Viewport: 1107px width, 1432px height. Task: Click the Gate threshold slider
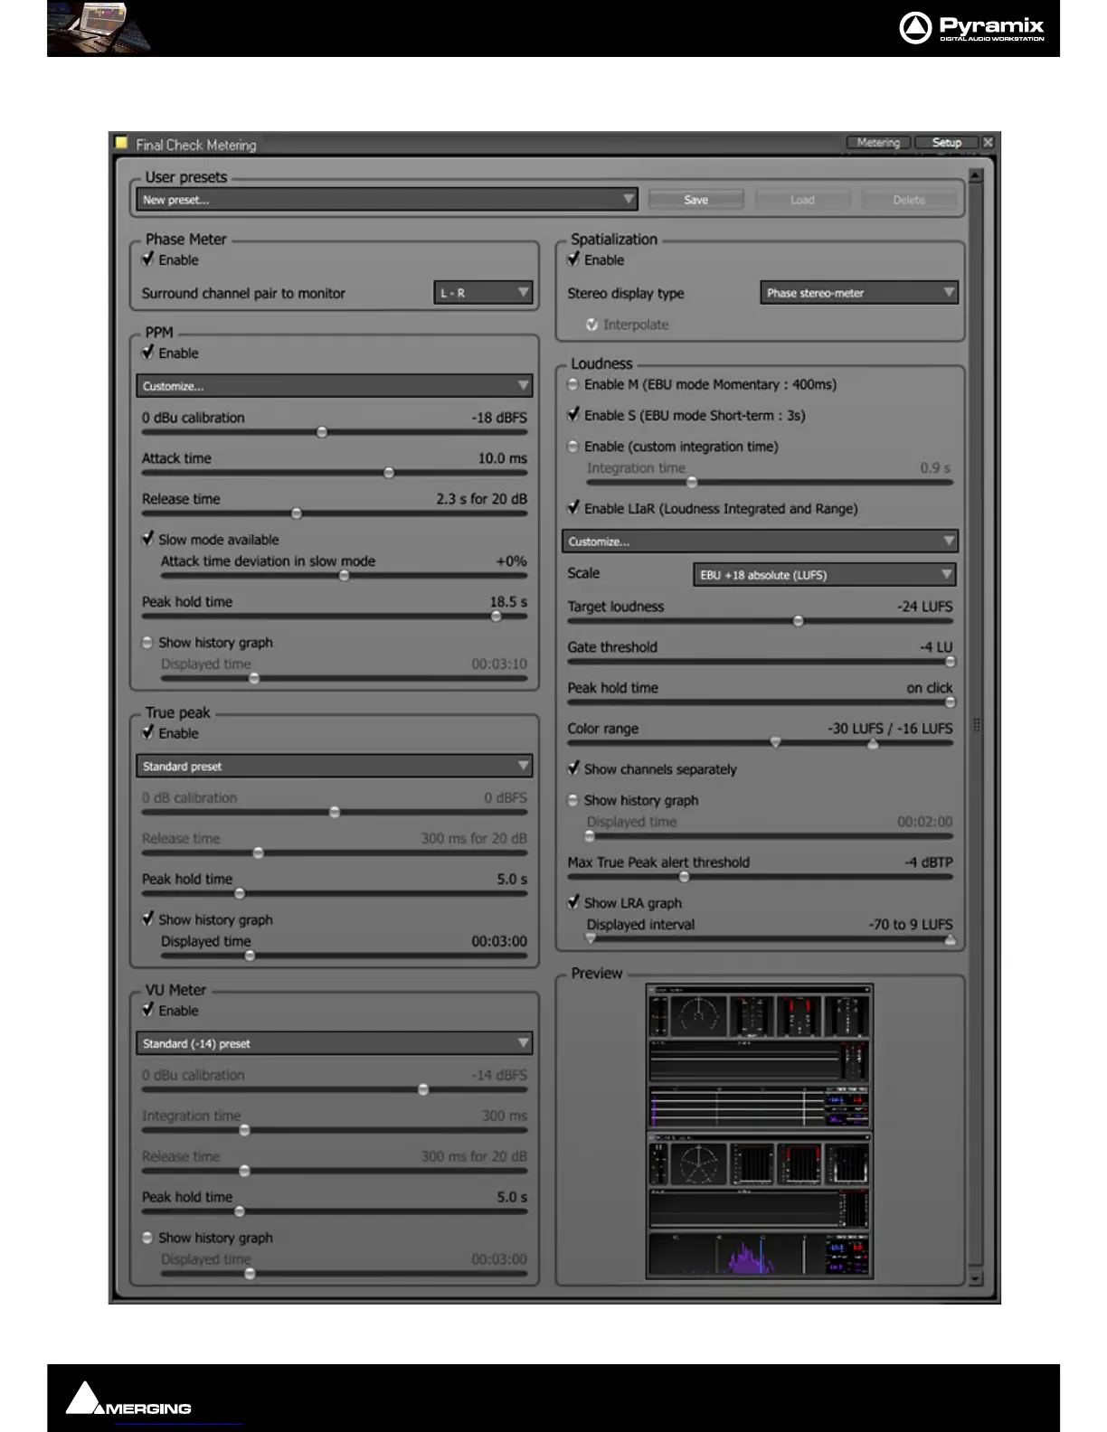(x=761, y=662)
